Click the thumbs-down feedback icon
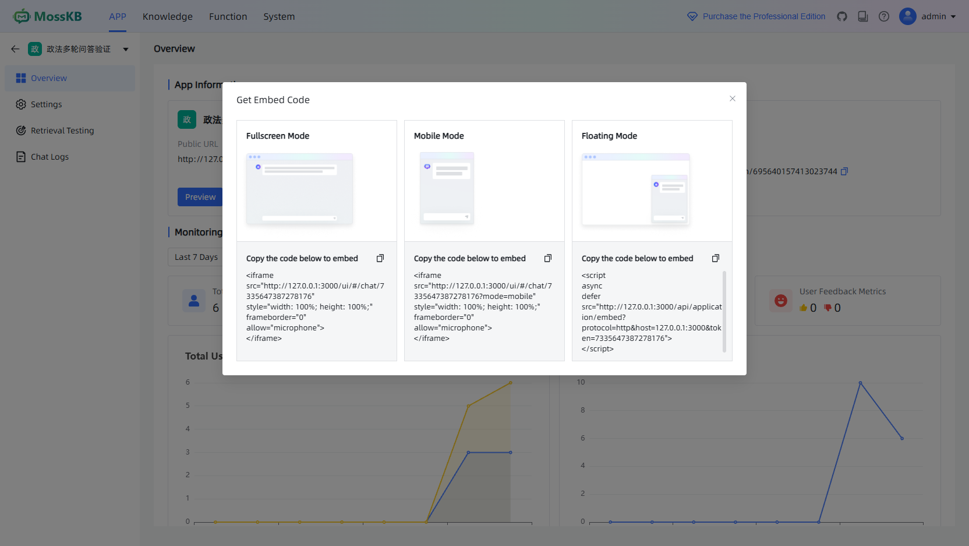Viewport: 969px width, 546px height. [x=827, y=308]
